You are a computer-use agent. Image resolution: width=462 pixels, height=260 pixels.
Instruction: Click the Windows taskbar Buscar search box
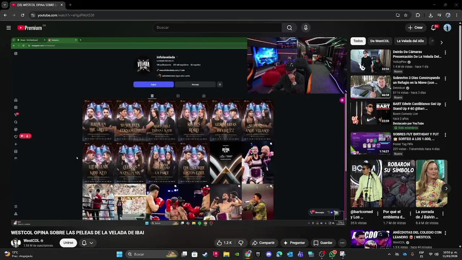pos(152,254)
